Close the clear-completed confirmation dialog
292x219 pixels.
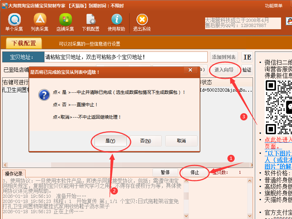click(190, 70)
